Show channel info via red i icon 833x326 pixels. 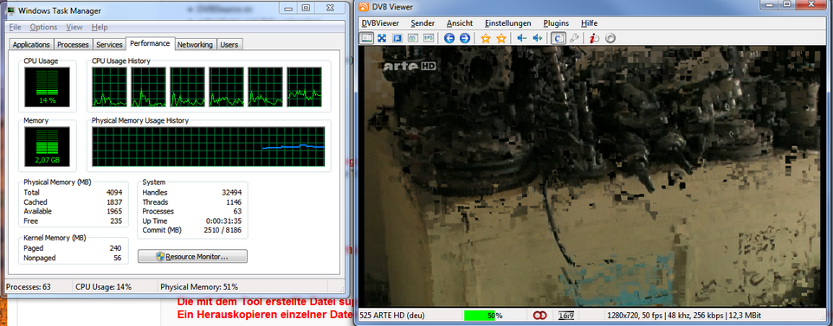click(x=595, y=38)
